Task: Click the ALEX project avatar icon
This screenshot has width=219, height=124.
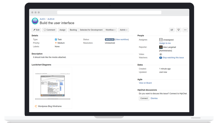Action: point(35,21)
